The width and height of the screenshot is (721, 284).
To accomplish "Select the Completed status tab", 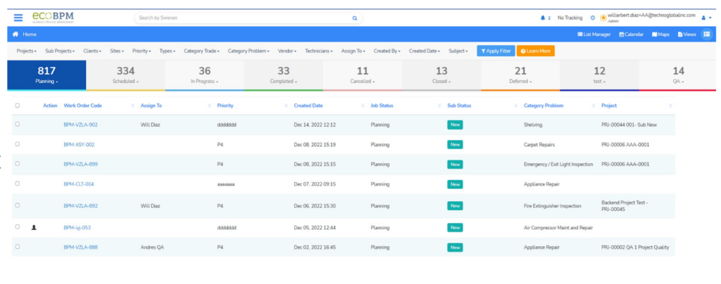I will click(284, 75).
